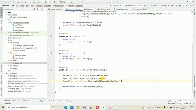This screenshot has width=196, height=110.
Task: Expand the mipmap folder
Action: 9,66
